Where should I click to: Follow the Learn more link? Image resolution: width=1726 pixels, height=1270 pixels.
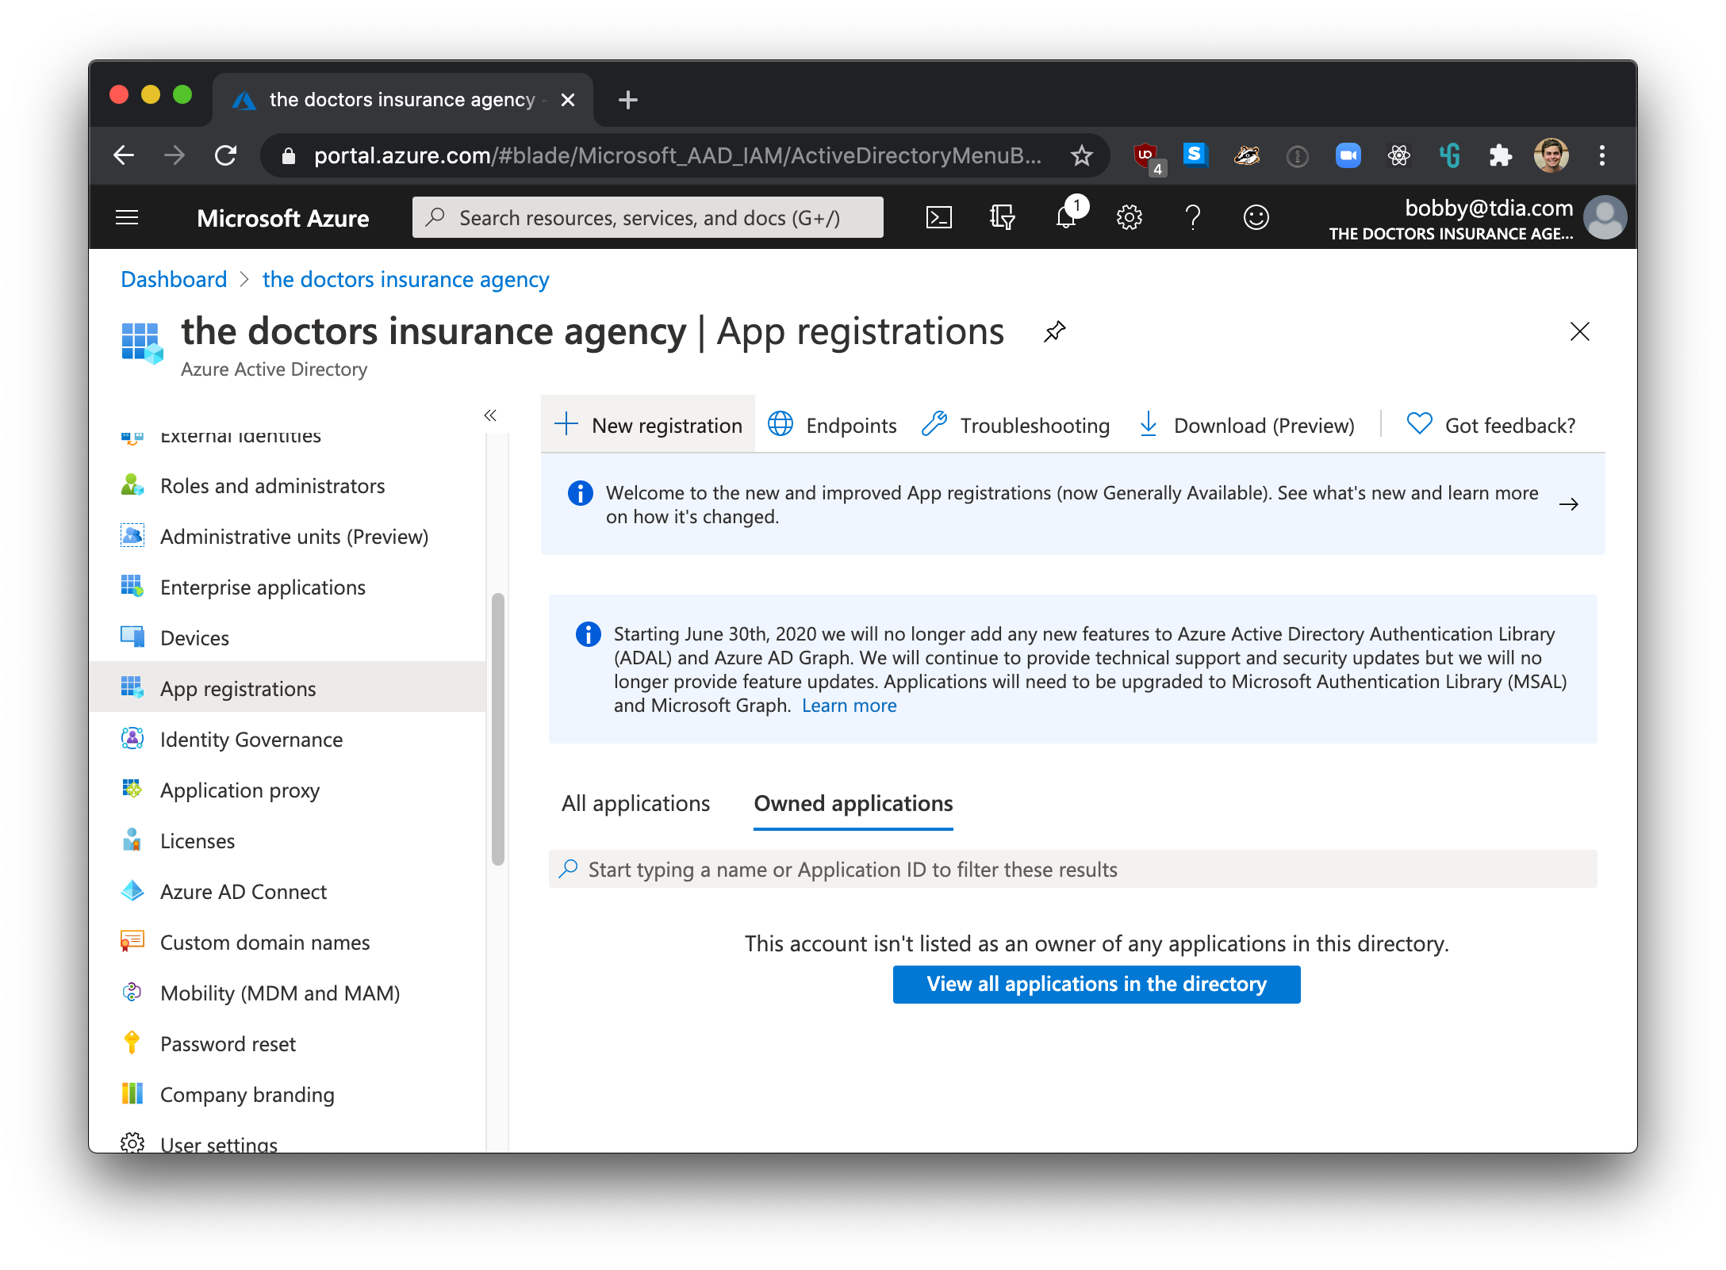pyautogui.click(x=849, y=706)
